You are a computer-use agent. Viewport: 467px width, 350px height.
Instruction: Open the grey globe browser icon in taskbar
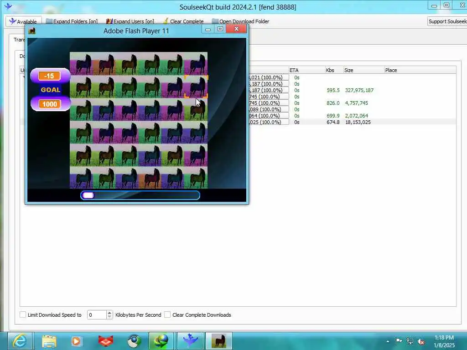[134, 341]
